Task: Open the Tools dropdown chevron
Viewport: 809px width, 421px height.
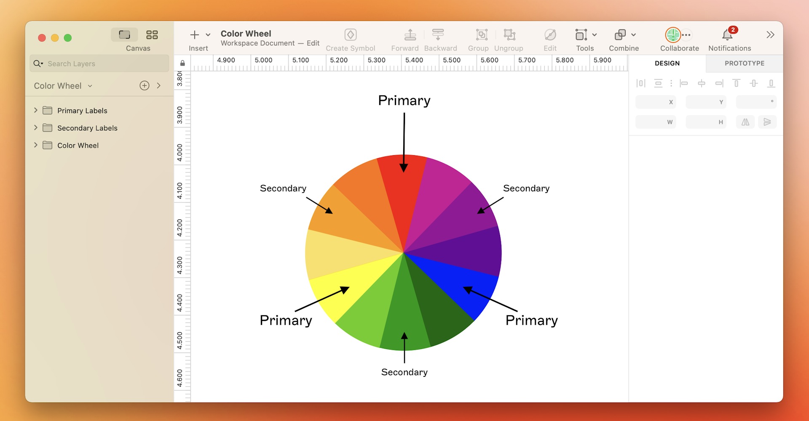Action: (x=595, y=35)
